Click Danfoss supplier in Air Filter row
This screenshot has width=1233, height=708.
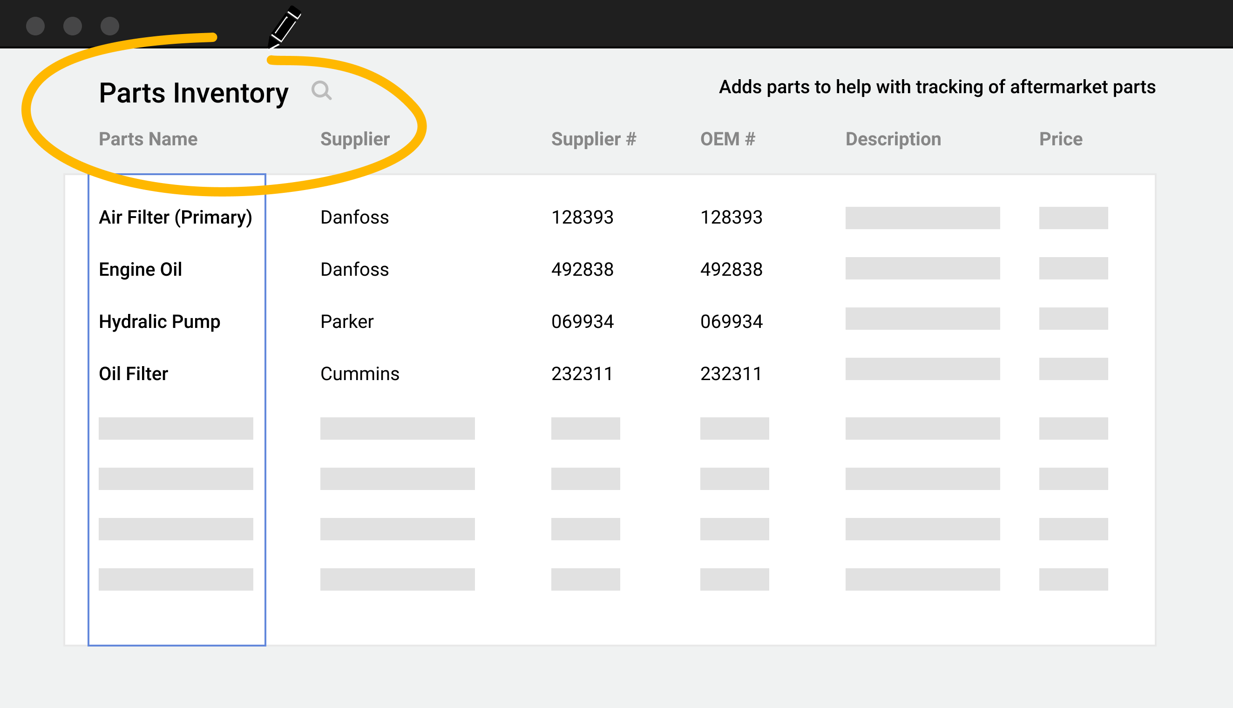[x=355, y=218]
